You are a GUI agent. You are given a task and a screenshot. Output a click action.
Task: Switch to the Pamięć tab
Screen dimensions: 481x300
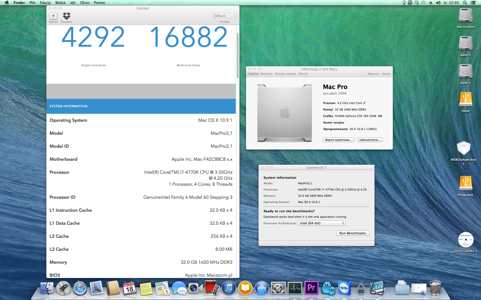point(303,74)
